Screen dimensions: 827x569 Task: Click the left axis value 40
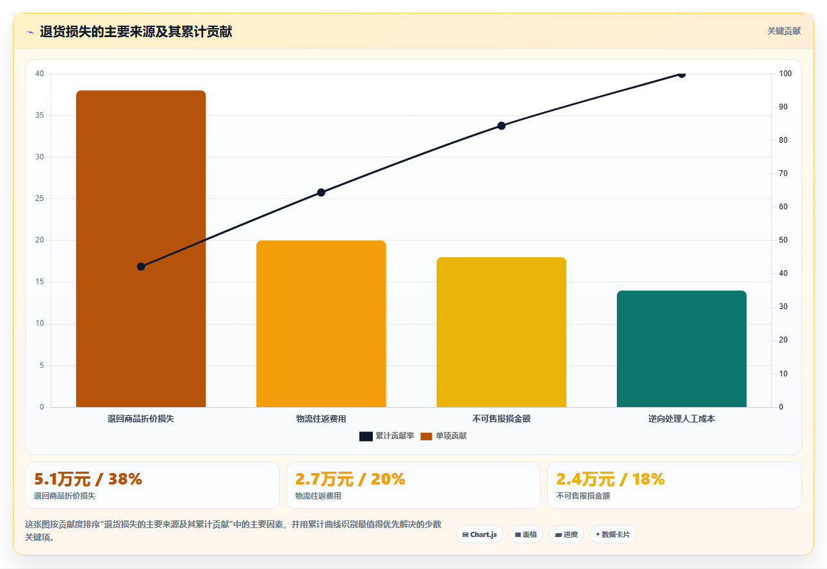[40, 74]
